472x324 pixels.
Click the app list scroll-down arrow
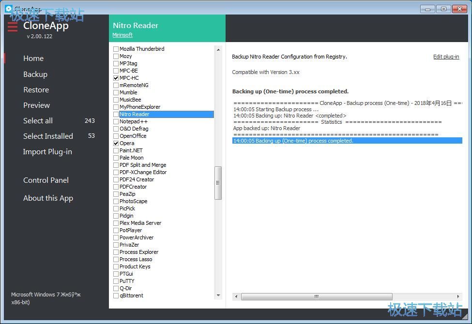218,295
